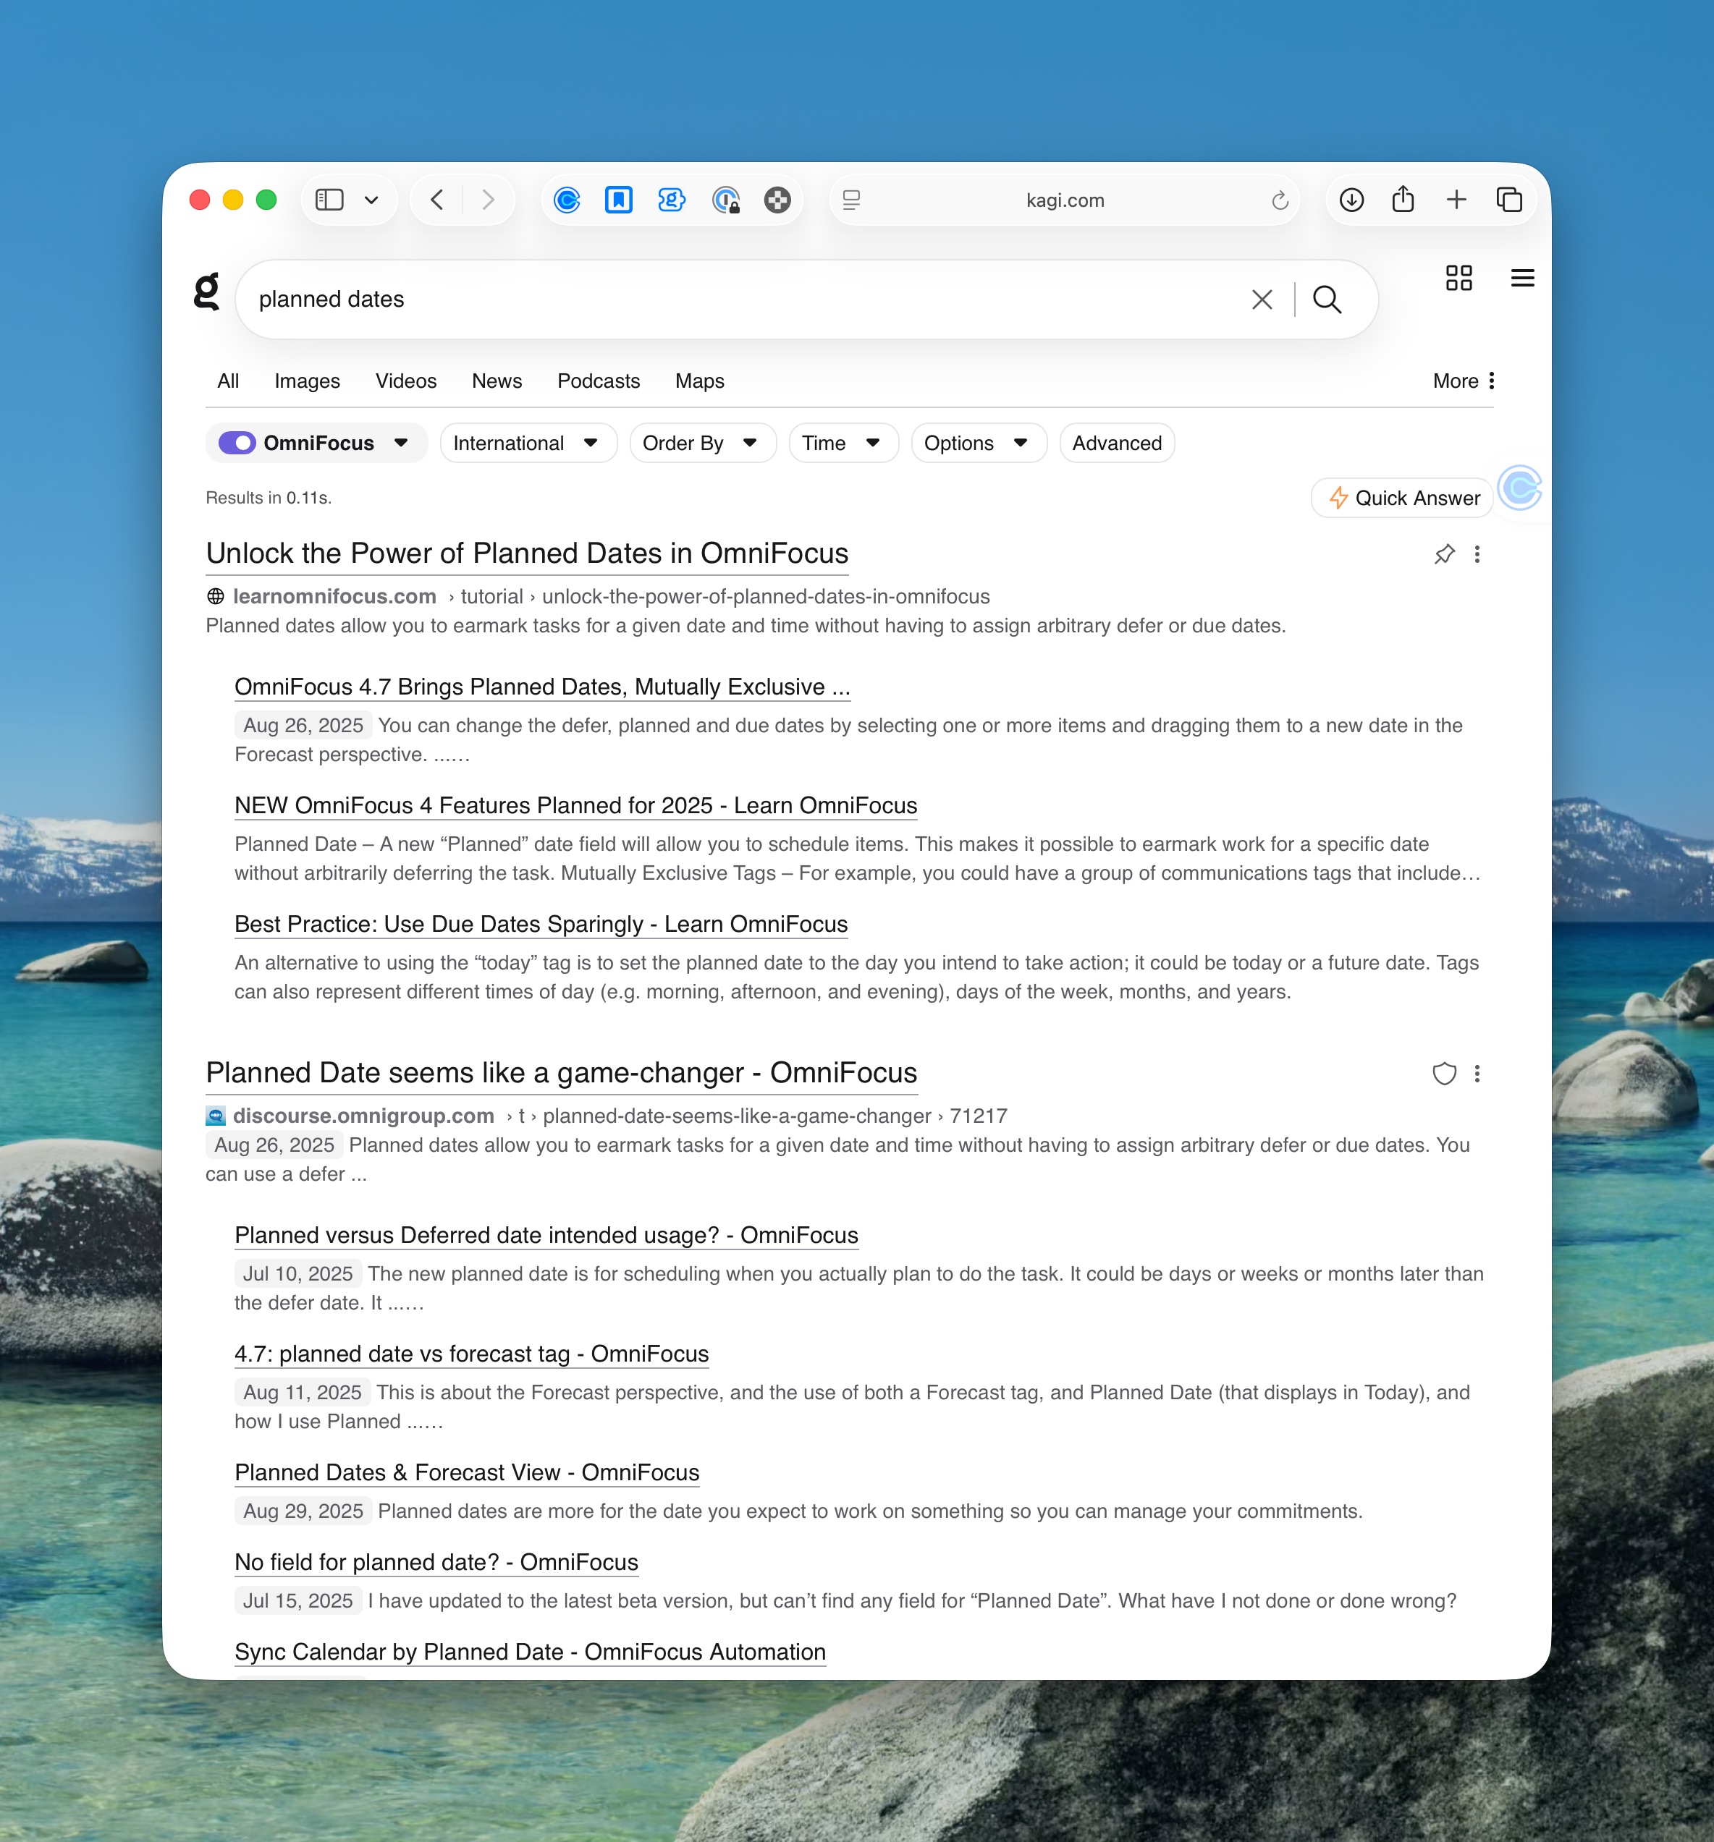This screenshot has height=1842, width=1714.
Task: Click the kagi.com address bar
Action: click(x=1064, y=199)
